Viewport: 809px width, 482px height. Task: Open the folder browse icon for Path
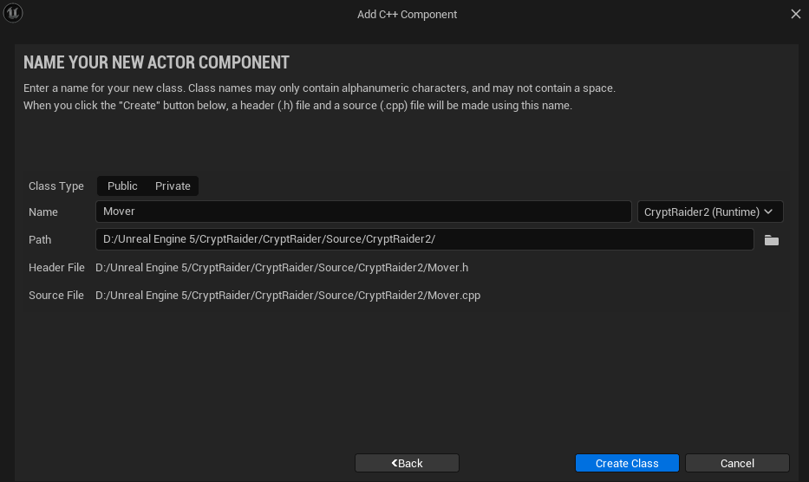772,240
